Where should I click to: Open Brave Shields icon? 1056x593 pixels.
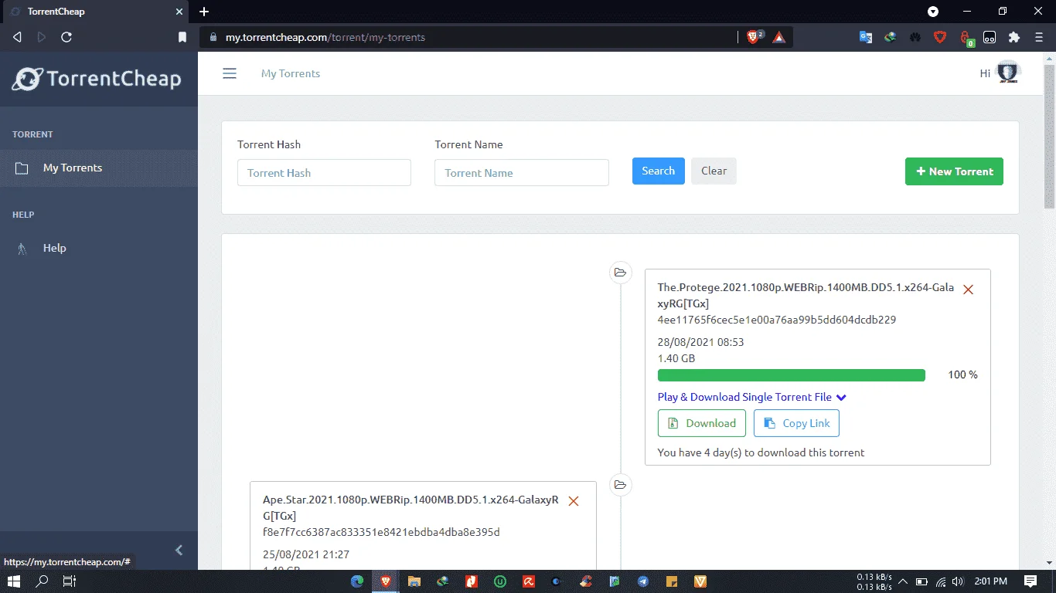click(755, 37)
